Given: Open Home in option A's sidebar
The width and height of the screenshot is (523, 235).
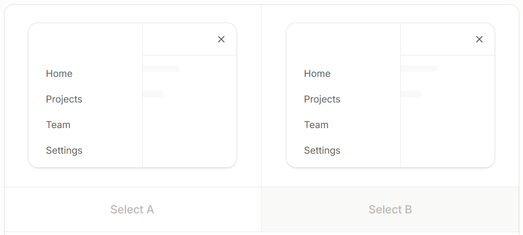Looking at the screenshot, I should coord(59,74).
